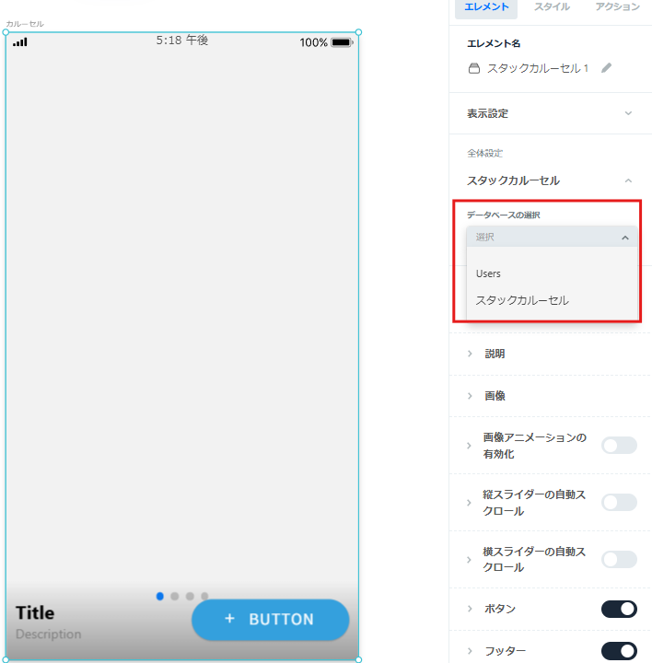This screenshot has height=663, width=652.
Task: Click the signal strength icon in phone preview
Action: 20,41
